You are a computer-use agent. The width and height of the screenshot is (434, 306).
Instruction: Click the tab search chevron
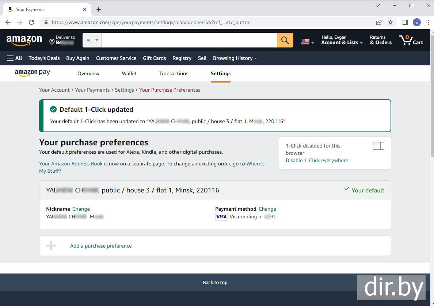tap(377, 5)
